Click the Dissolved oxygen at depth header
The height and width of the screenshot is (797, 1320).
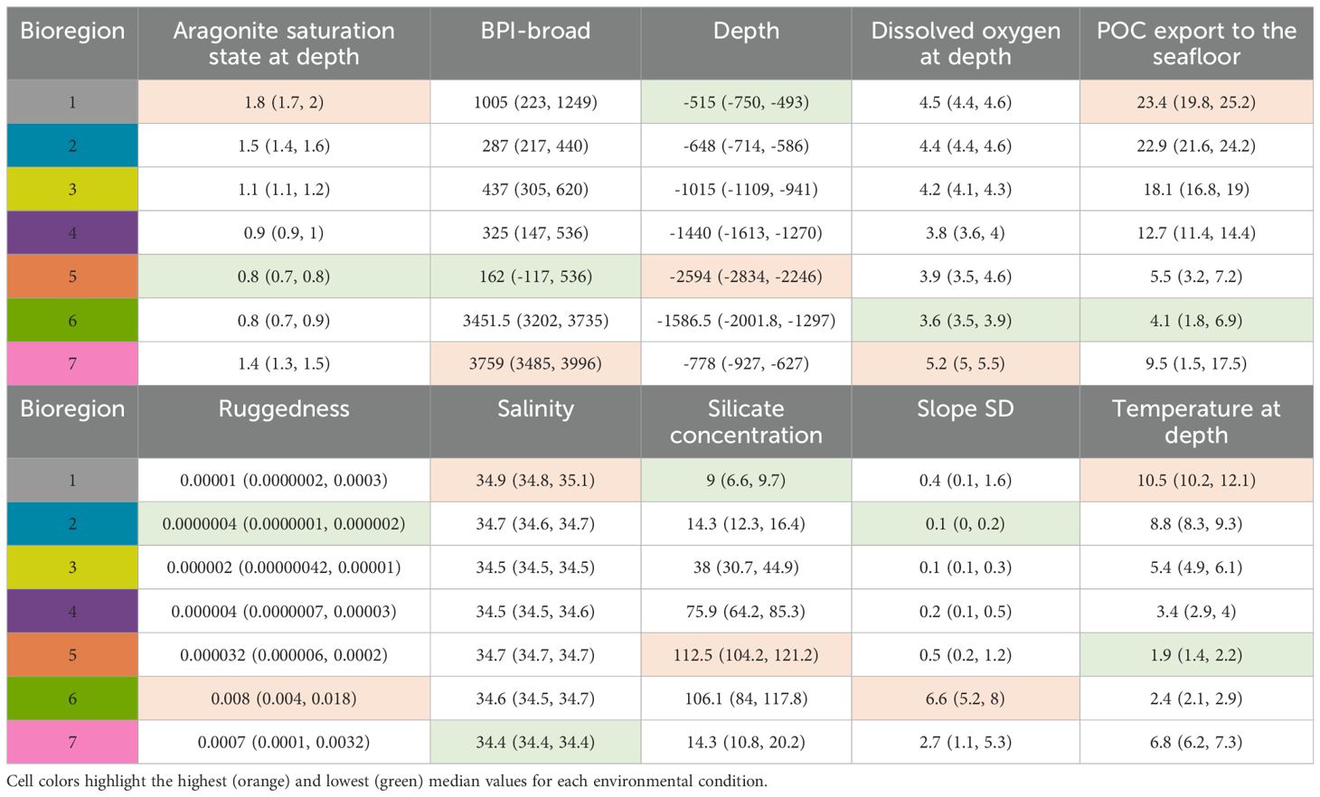click(x=965, y=43)
